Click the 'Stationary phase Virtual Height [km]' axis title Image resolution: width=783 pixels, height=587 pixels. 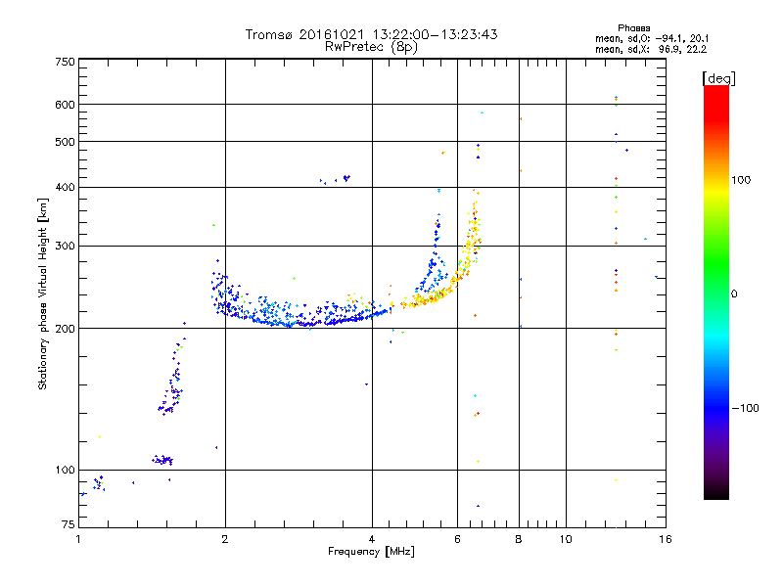(43, 293)
